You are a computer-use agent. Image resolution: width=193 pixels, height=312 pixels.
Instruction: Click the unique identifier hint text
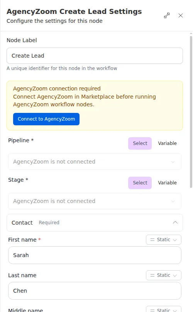pyautogui.click(x=62, y=68)
